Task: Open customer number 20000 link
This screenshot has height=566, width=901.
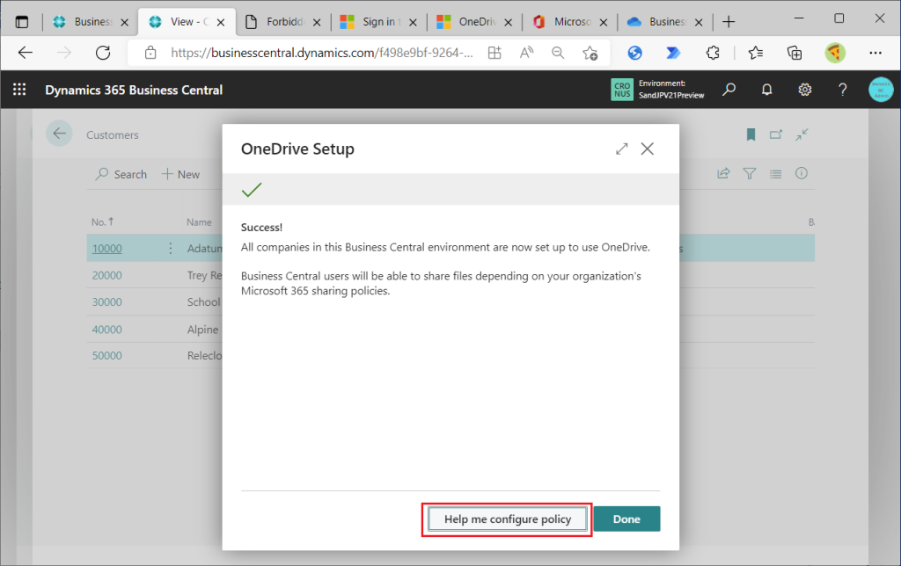Action: [106, 276]
